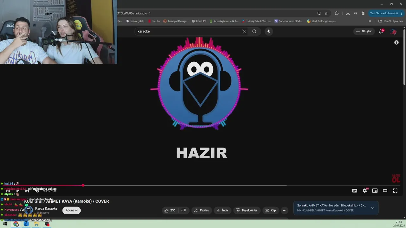Screen dimensions: 406x228
Task: Play the video with the play button
Action: pos(17,191)
